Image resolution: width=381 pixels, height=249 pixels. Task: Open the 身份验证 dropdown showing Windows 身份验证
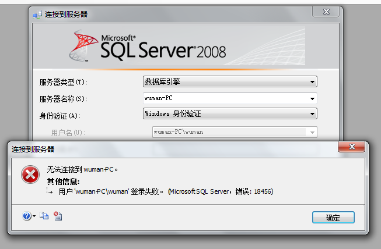pos(313,114)
